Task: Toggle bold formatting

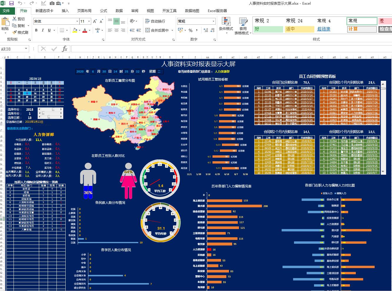Action: coord(36,30)
